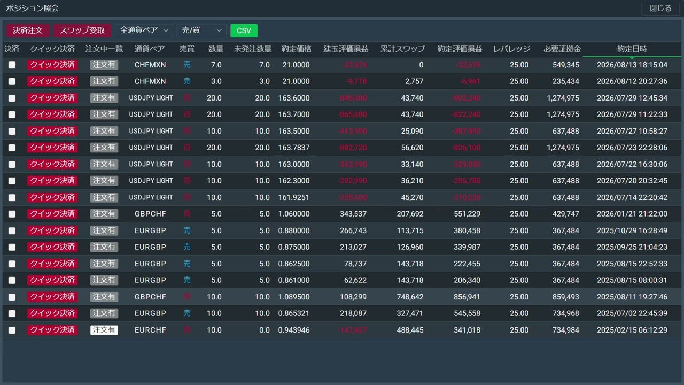Check the EURCHF row checkbox
The width and height of the screenshot is (684, 385).
(x=12, y=330)
